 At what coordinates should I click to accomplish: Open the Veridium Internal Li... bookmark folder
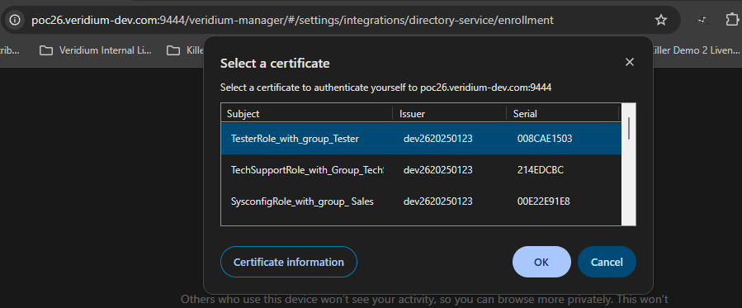tap(96, 50)
